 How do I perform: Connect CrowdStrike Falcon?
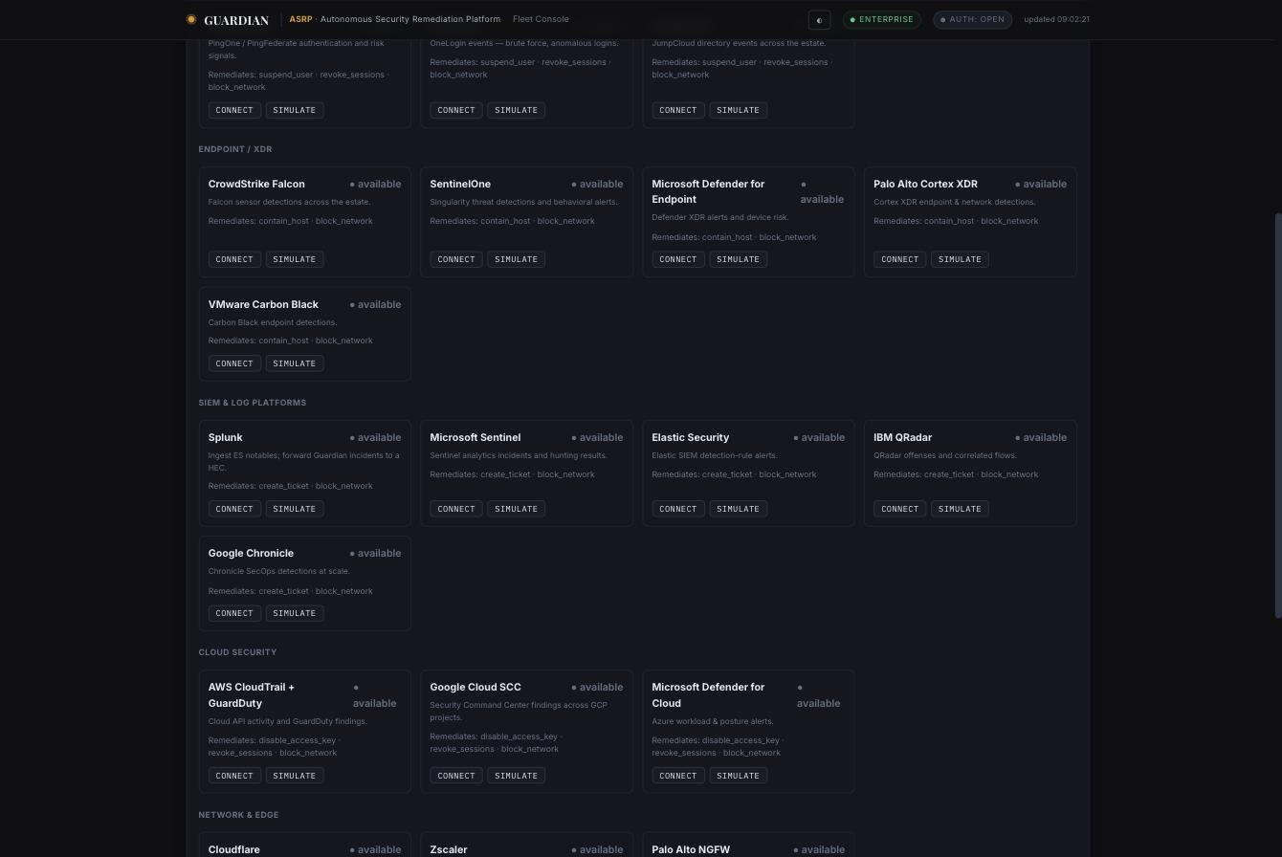234,259
